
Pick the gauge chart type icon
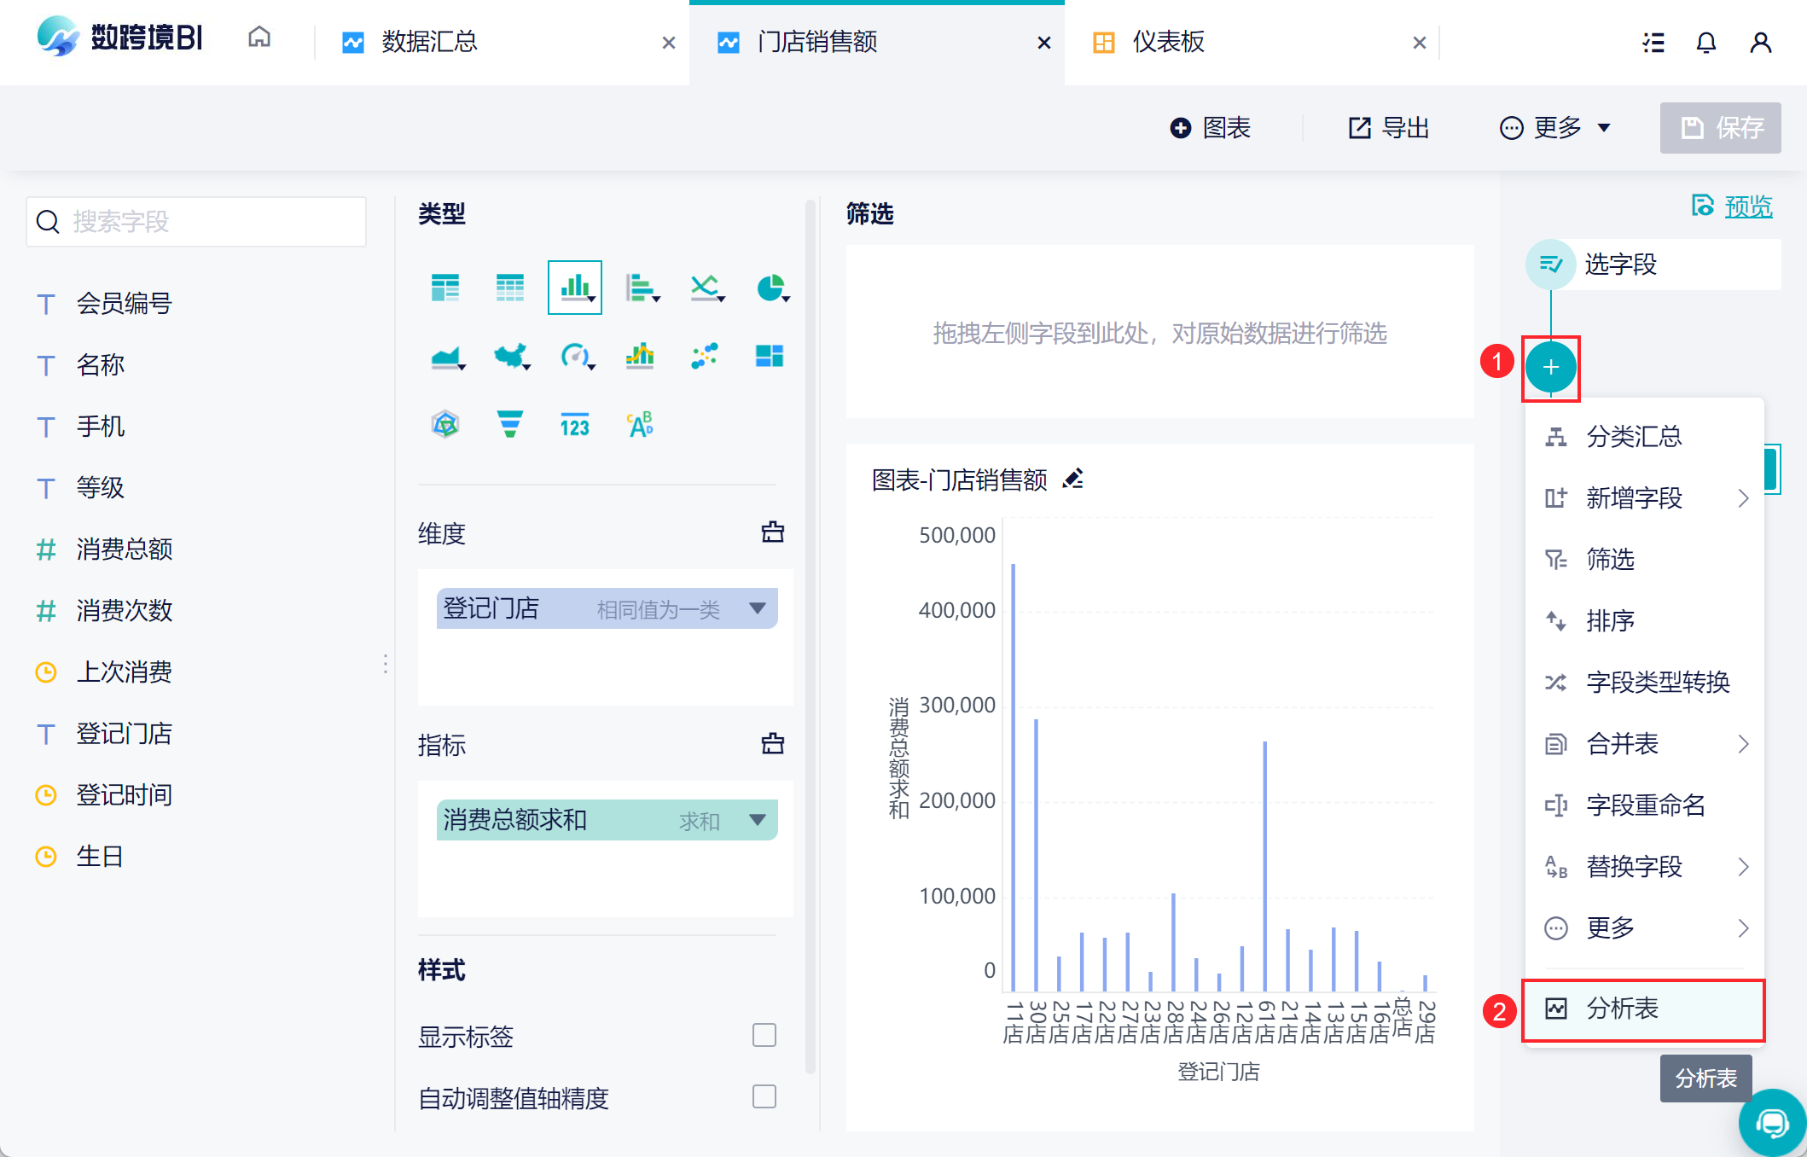[x=575, y=356]
